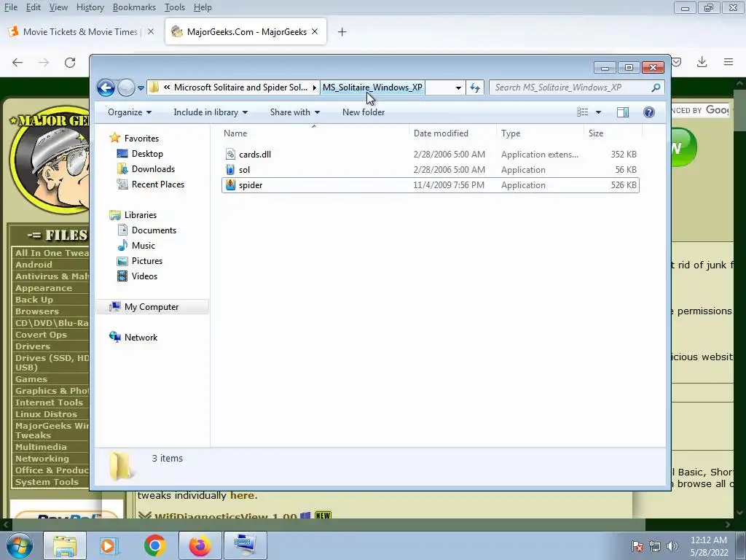Click Favorites in the navigation pane
746x560 pixels.
141,139
